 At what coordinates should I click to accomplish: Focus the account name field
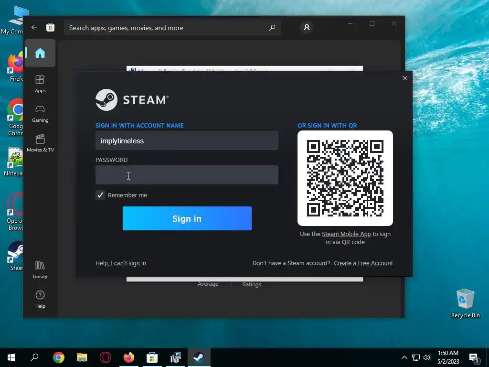[187, 141]
